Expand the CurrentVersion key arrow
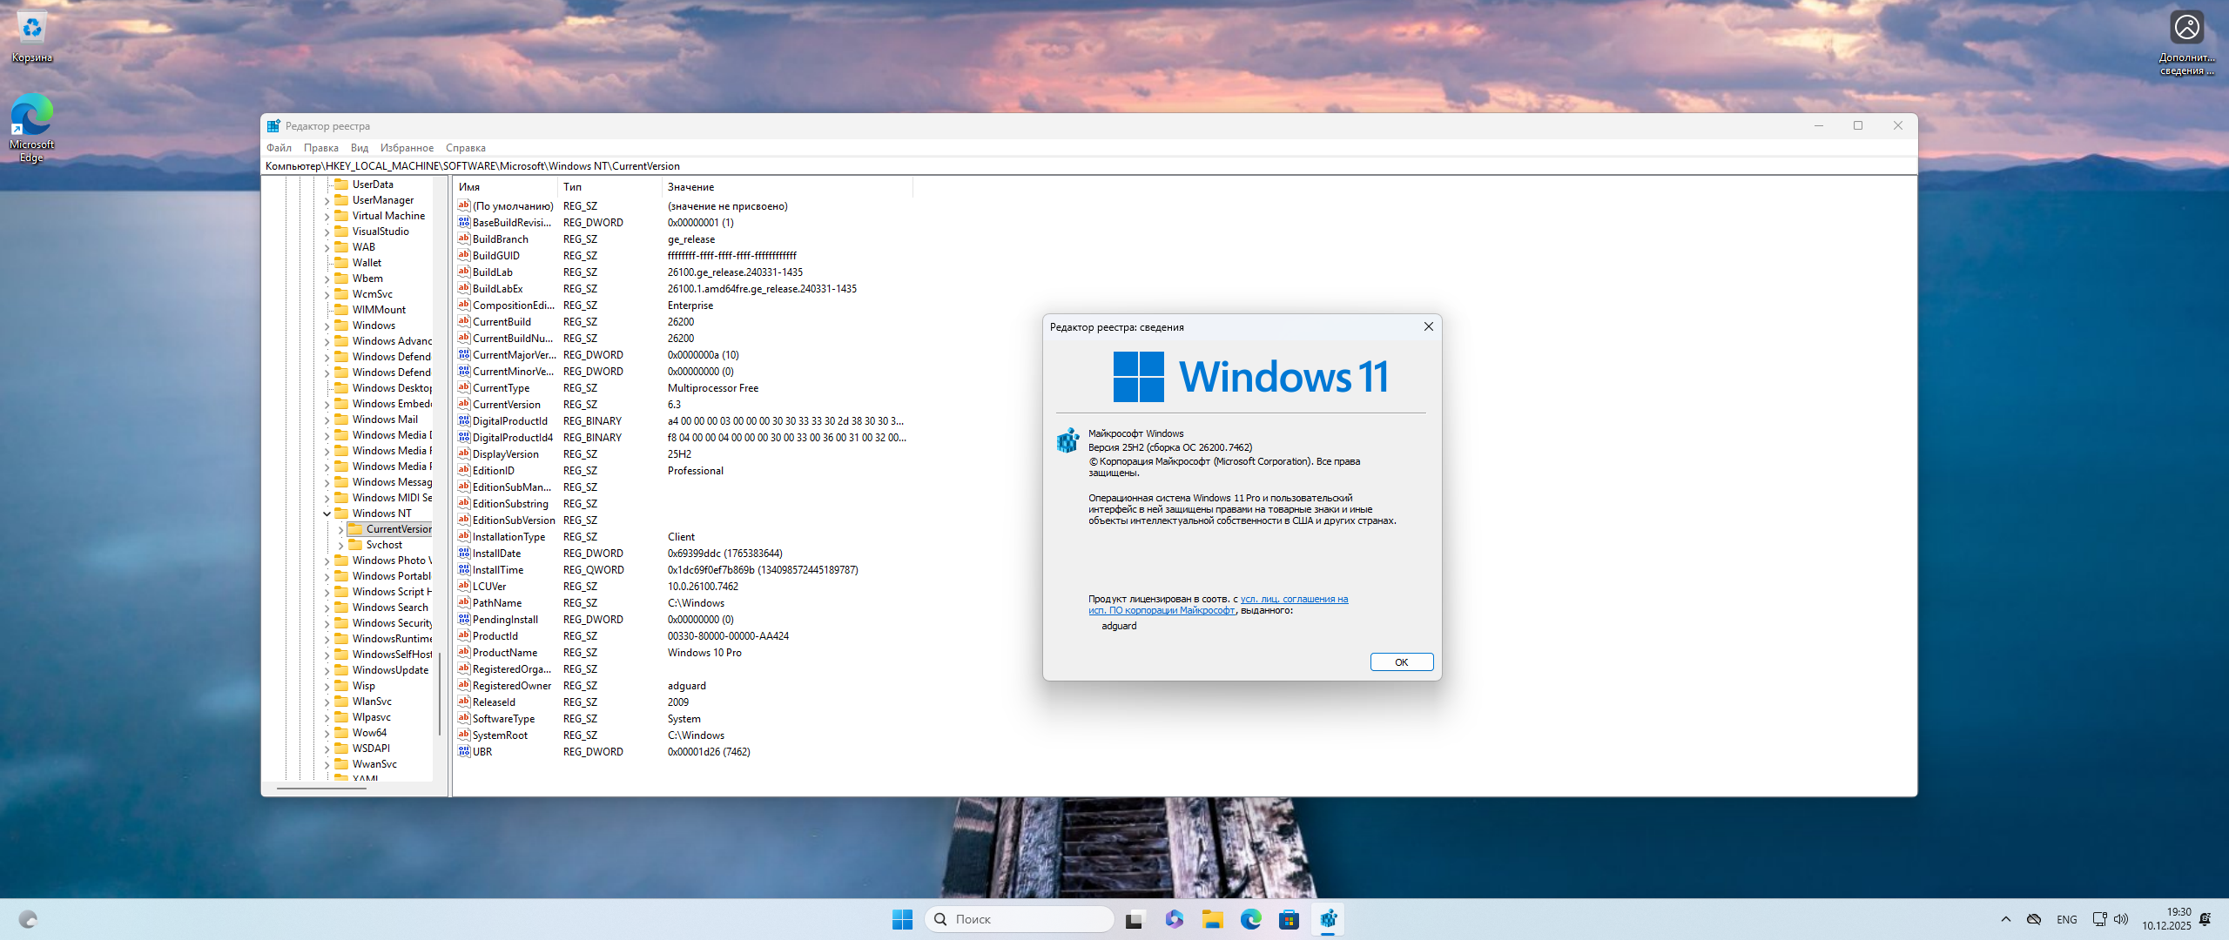This screenshot has height=940, width=2229. click(x=340, y=529)
